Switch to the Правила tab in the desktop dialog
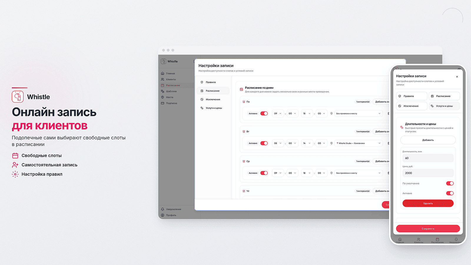The image size is (471, 265). (213, 82)
